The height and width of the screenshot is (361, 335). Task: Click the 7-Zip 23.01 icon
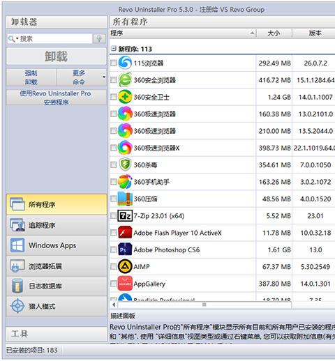(x=125, y=215)
